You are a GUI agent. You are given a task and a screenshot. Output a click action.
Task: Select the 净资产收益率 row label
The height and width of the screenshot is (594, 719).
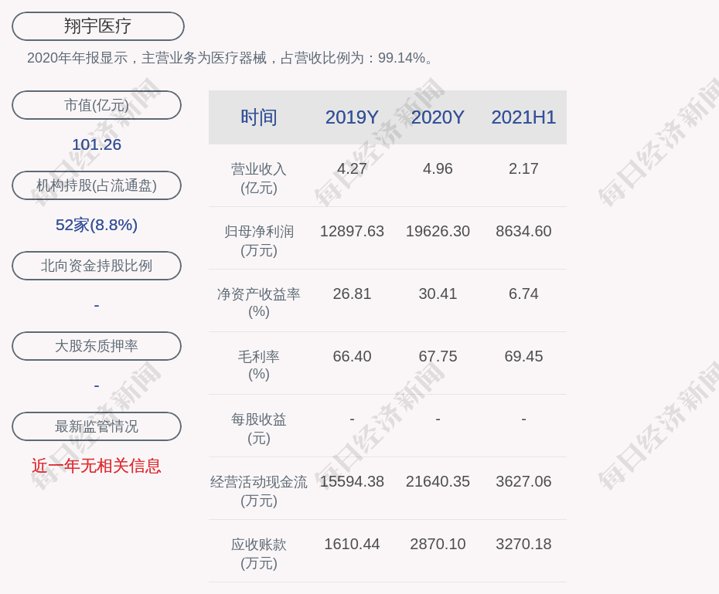tap(258, 303)
